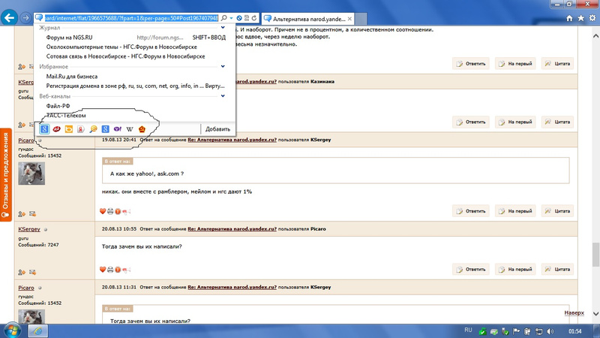Click the page scrollbar up arrow
This screenshot has width=600, height=338.
tap(595, 35)
